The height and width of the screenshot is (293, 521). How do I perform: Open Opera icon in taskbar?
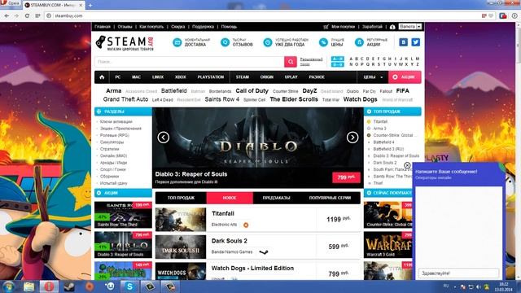point(49,286)
